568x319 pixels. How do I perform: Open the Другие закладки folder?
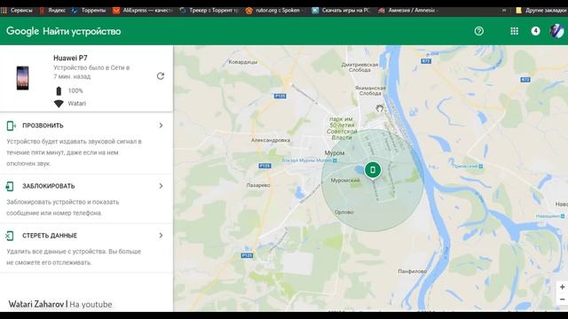point(541,10)
